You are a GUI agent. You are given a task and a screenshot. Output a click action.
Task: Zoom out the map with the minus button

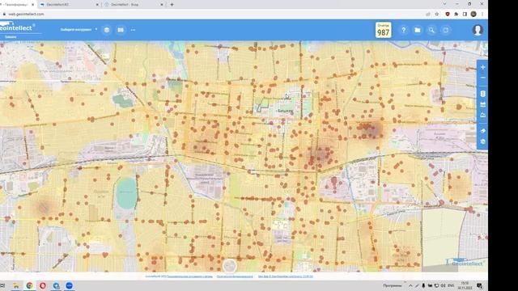pyautogui.click(x=482, y=78)
